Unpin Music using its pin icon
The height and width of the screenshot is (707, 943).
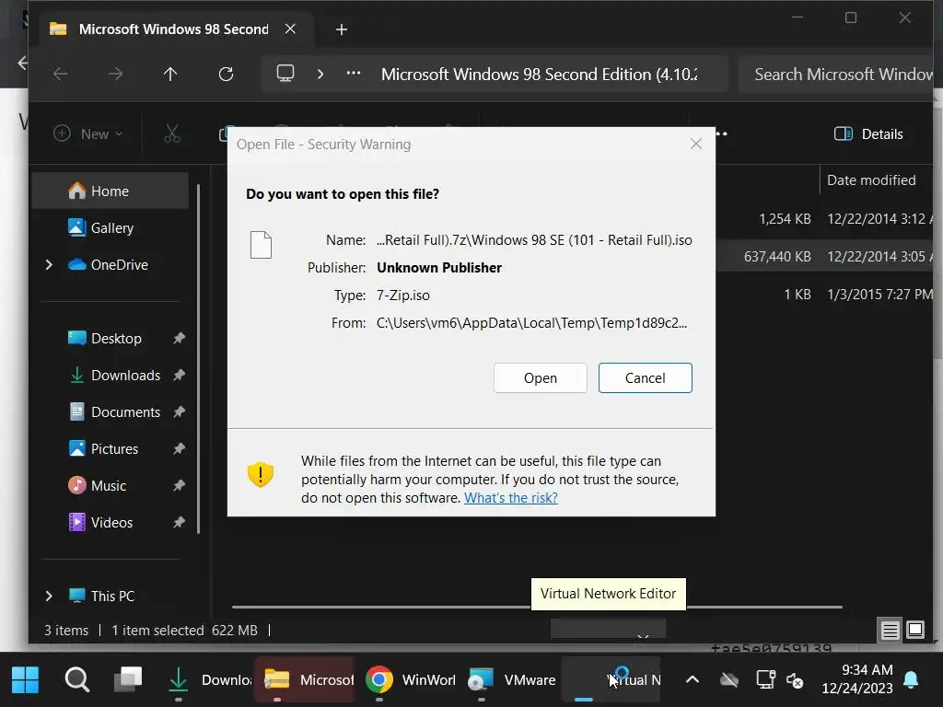click(x=179, y=486)
